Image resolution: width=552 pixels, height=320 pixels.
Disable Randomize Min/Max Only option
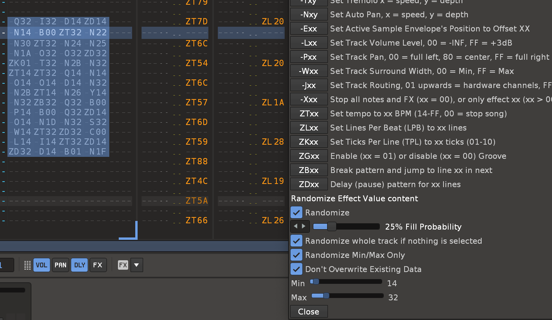click(x=296, y=255)
